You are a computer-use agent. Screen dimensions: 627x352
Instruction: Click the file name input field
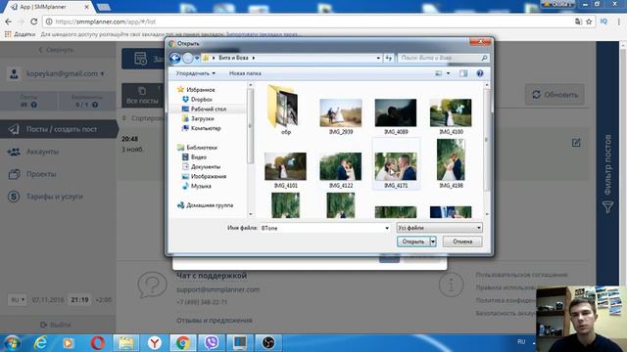point(322,228)
